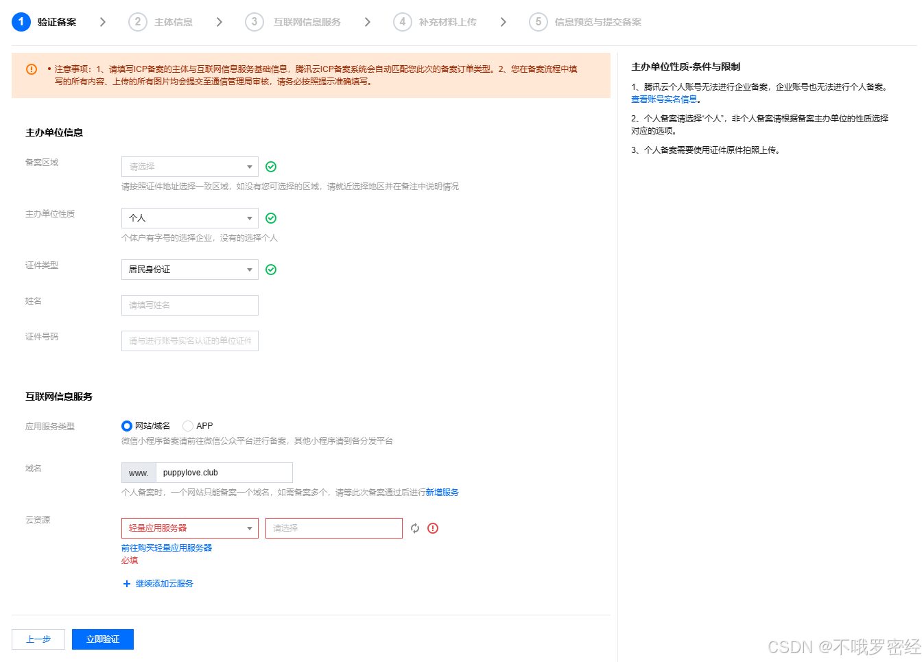Image resolution: width=924 pixels, height=662 pixels.
Task: Open the 证件类型 dropdown showing 居民身份证
Action: point(189,270)
